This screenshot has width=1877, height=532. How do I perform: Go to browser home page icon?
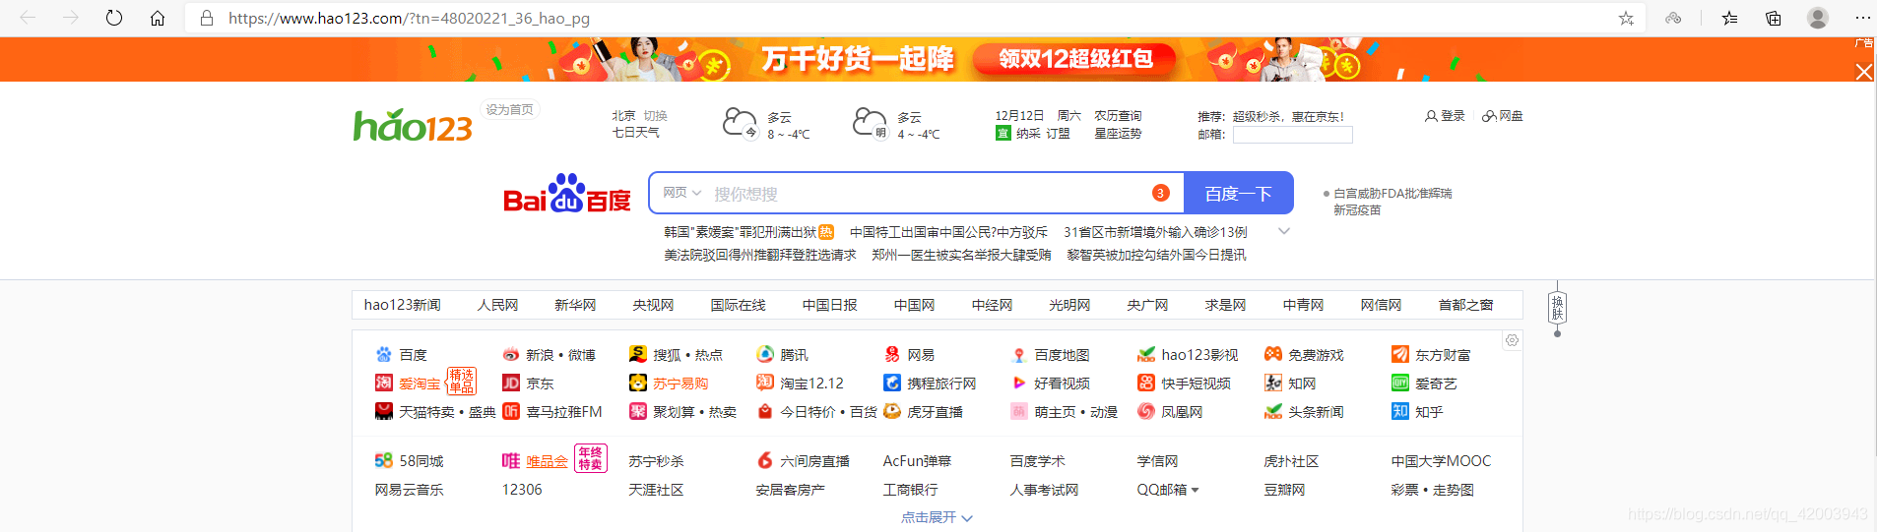coord(158,18)
